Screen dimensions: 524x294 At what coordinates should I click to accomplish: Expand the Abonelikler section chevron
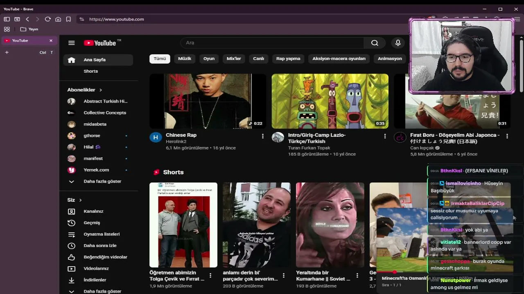click(x=100, y=90)
